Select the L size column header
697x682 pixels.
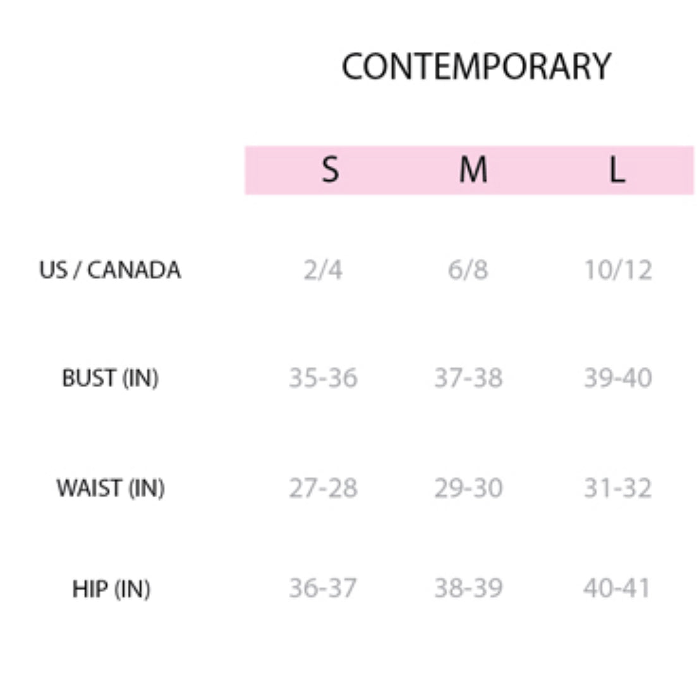[x=617, y=170]
